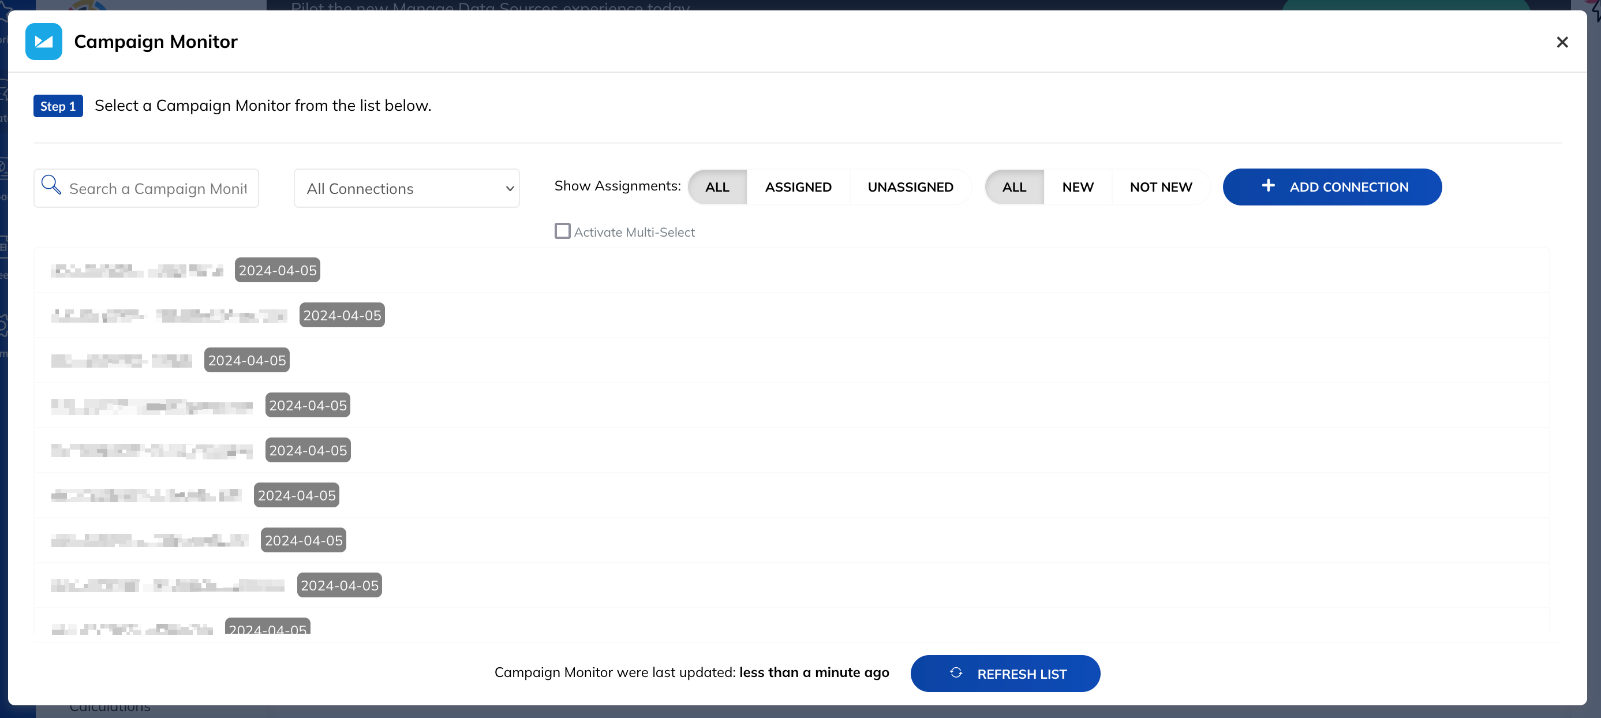The image size is (1601, 718).
Task: Filter list by NOT NEW items
Action: coord(1161,187)
